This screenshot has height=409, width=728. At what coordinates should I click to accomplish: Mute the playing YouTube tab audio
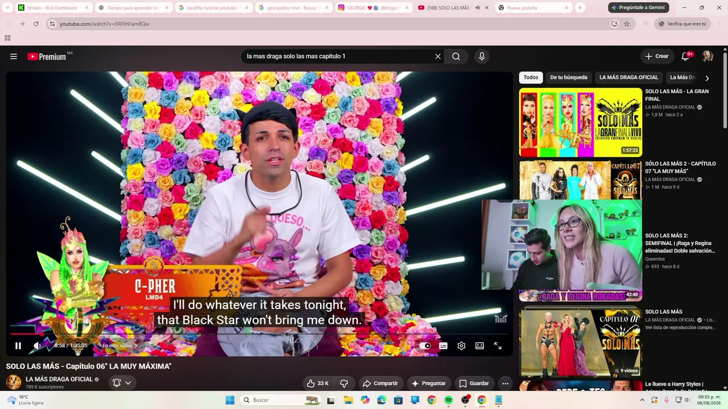point(478,8)
